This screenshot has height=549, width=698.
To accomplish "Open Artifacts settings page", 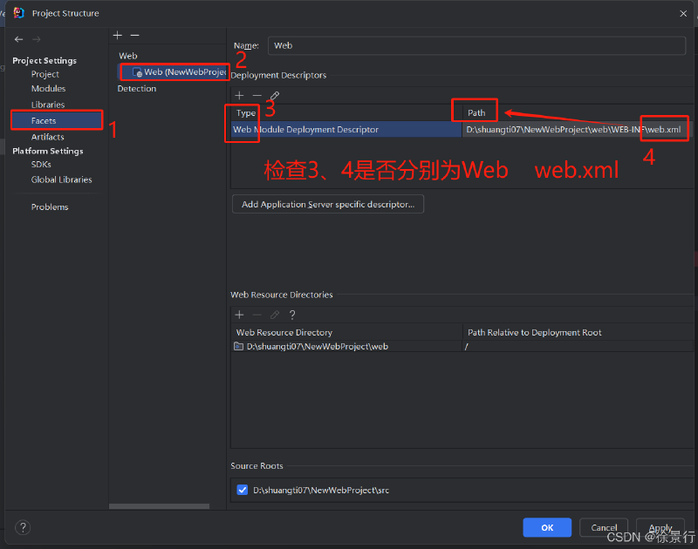I will coord(47,137).
